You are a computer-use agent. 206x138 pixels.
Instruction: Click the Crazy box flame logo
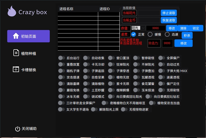12,12
